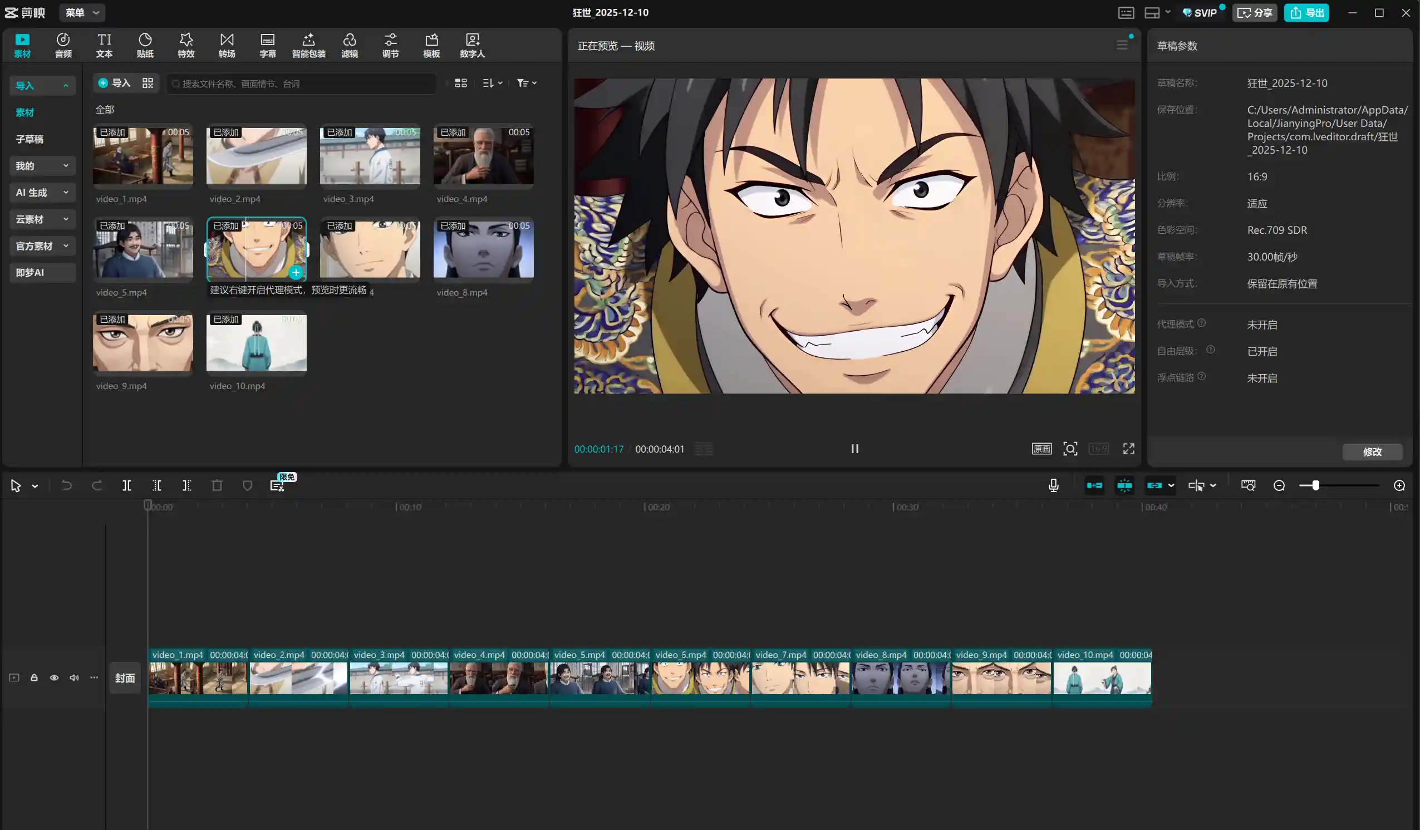Expand the 云素材 sidebar section
1420x830 pixels.
(x=42, y=219)
